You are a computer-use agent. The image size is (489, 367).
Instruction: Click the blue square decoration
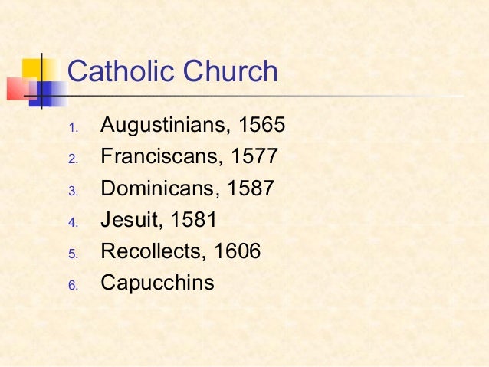48,93
